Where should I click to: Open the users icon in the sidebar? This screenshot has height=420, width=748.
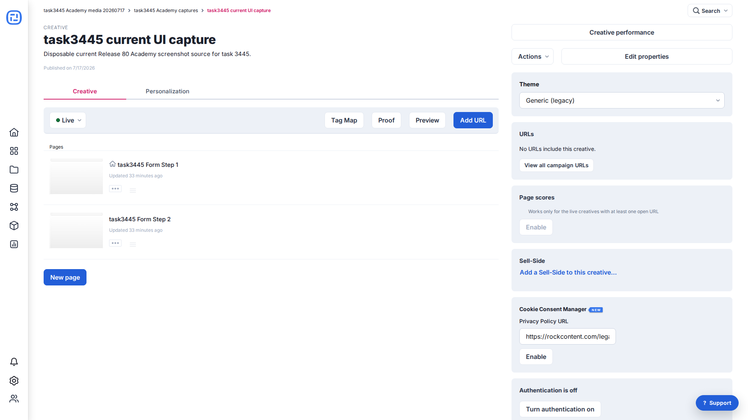14,399
